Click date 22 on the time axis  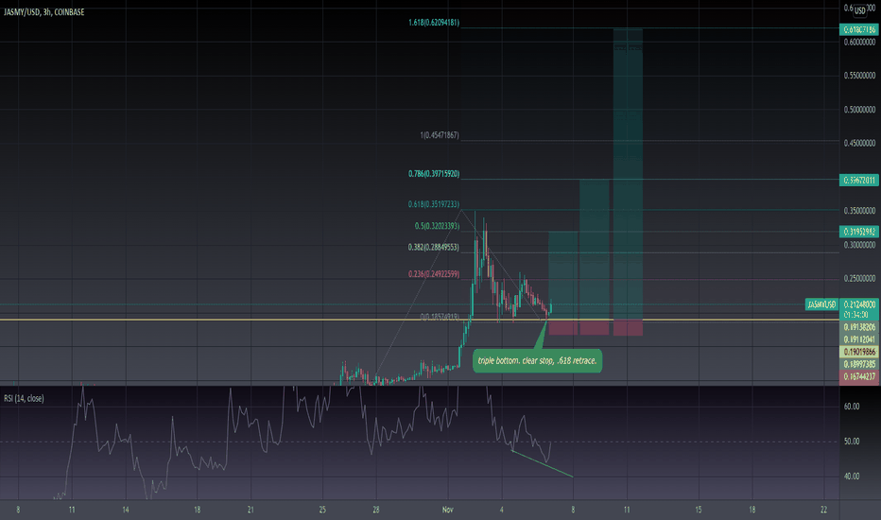(x=823, y=510)
